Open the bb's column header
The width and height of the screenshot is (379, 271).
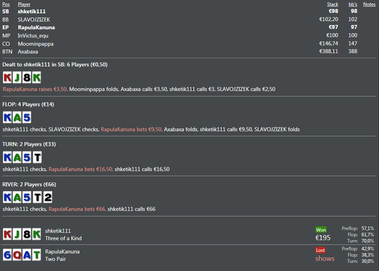point(352,4)
